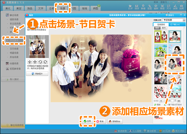This screenshot has width=187, height=134.
Task: Click the GO page jump button
Action: tap(179, 101)
